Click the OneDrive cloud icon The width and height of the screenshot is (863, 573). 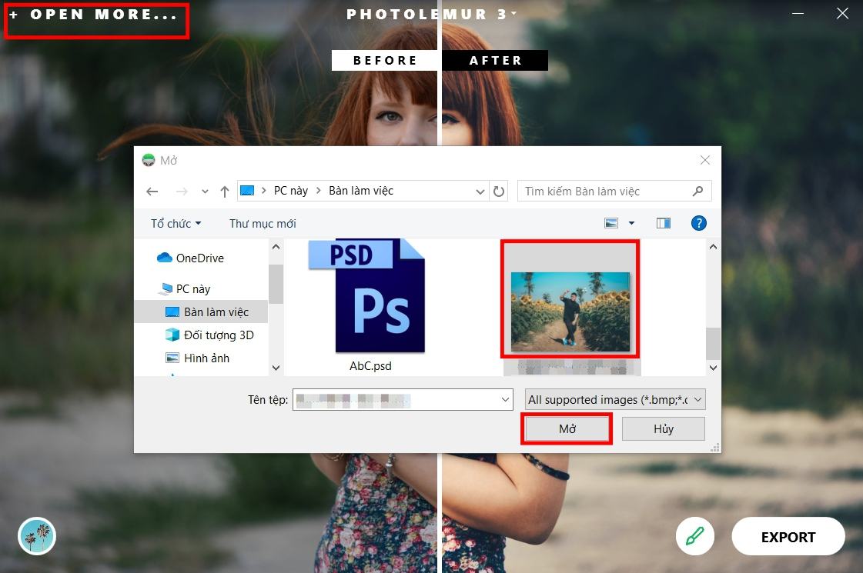coord(165,258)
